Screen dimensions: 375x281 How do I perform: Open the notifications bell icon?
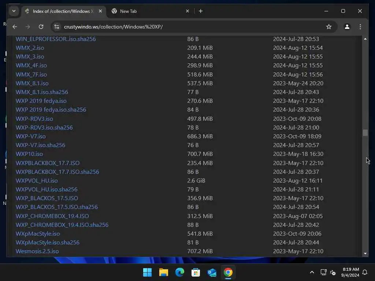(x=365, y=272)
